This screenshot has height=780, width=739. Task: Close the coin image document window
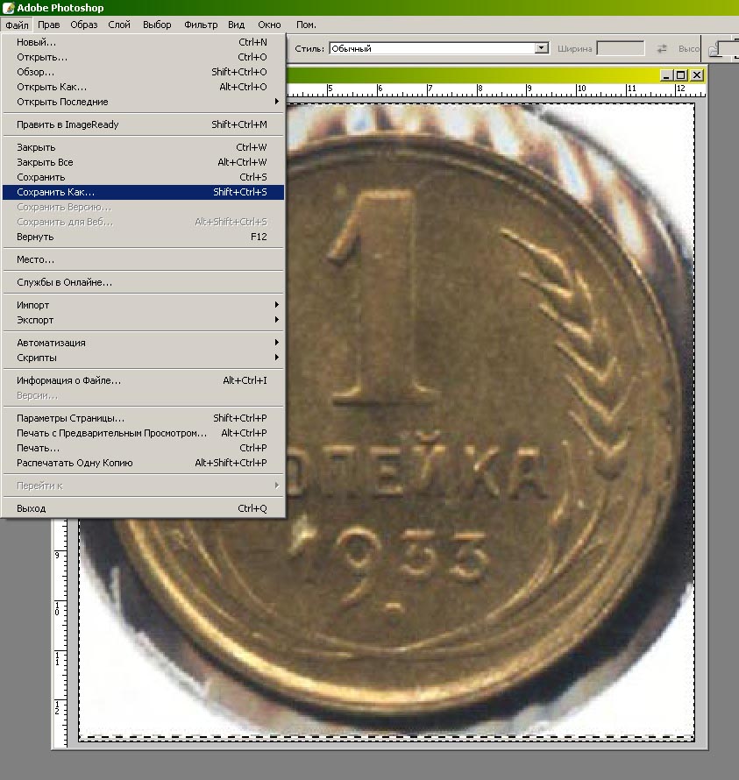[697, 76]
